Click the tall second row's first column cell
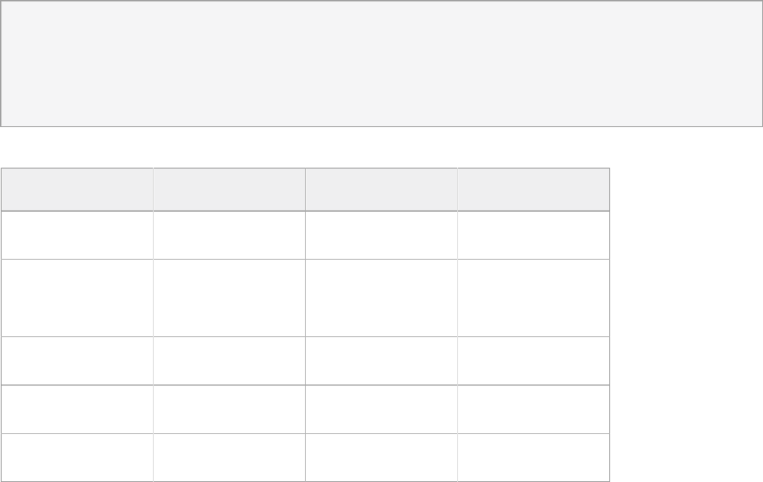763x482 pixels. point(77,298)
